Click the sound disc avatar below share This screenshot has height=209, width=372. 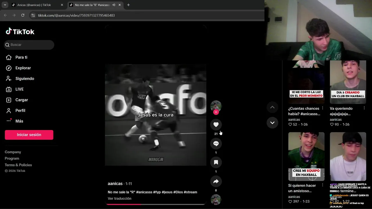click(216, 200)
